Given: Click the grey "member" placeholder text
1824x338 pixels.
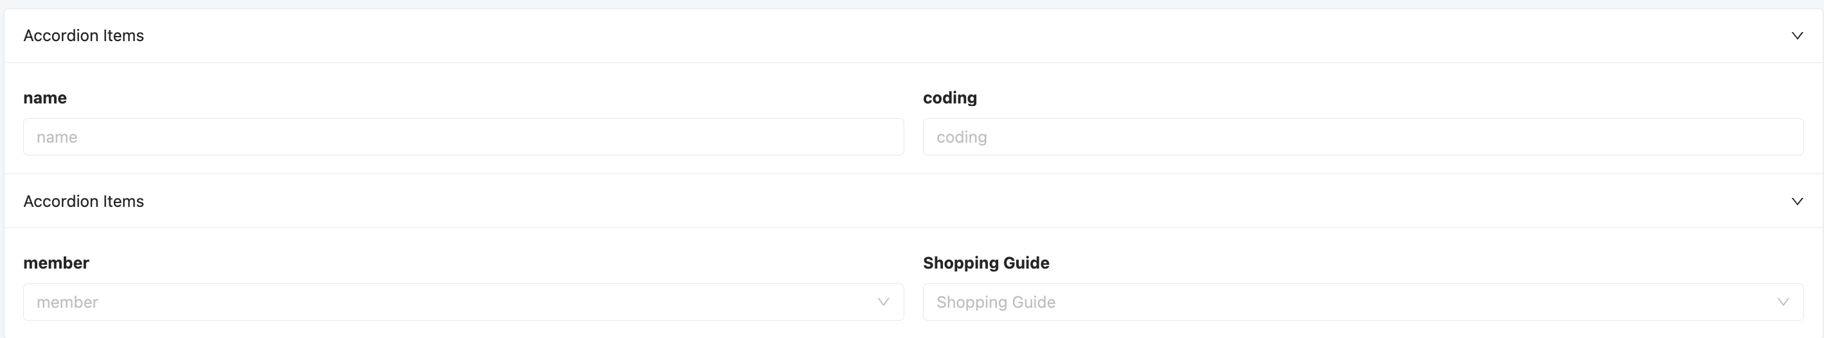Looking at the screenshot, I should 68,303.
